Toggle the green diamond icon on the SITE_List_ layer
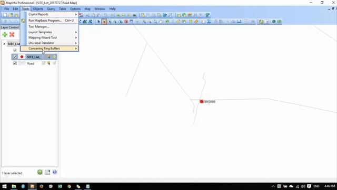Viewport: 337px width, 190px height. pyautogui.click(x=54, y=57)
